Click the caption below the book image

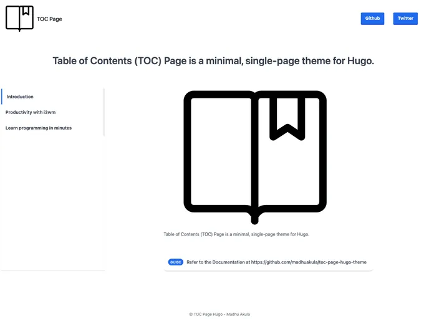[236, 234]
